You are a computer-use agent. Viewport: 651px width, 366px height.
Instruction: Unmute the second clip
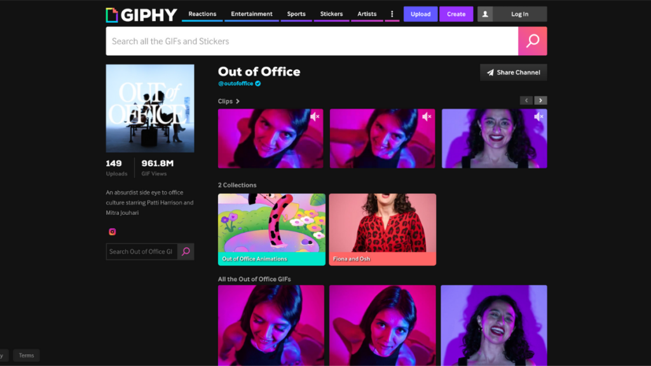[427, 117]
